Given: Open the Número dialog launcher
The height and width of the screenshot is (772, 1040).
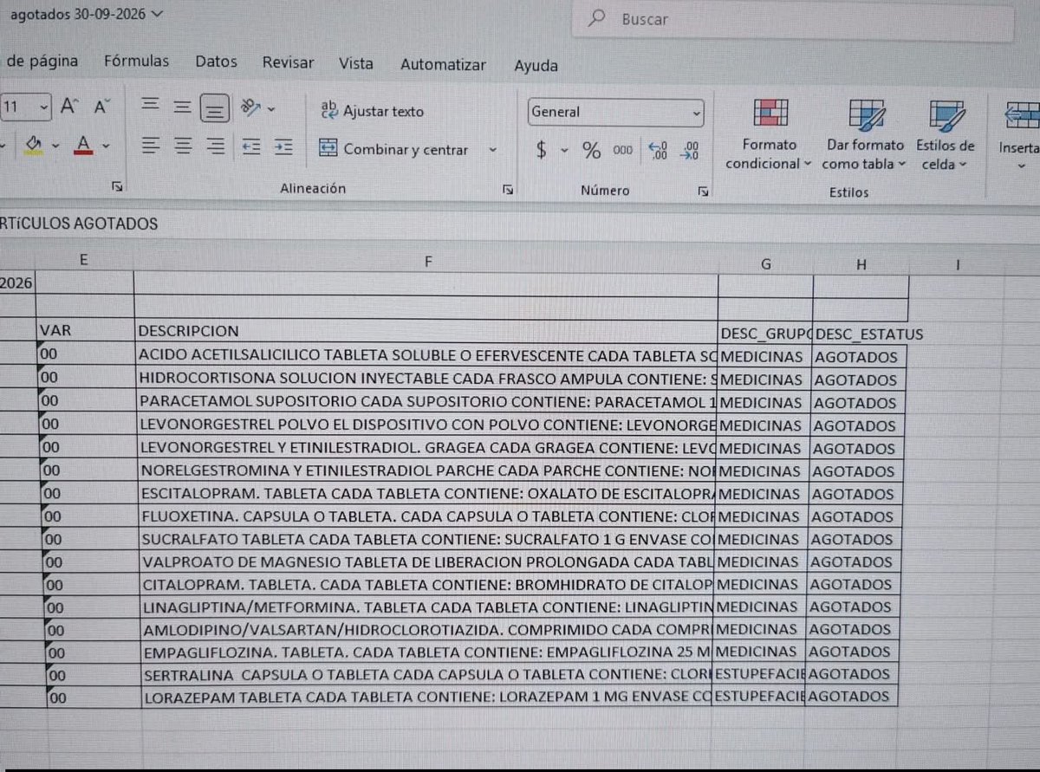Looking at the screenshot, I should pyautogui.click(x=703, y=191).
